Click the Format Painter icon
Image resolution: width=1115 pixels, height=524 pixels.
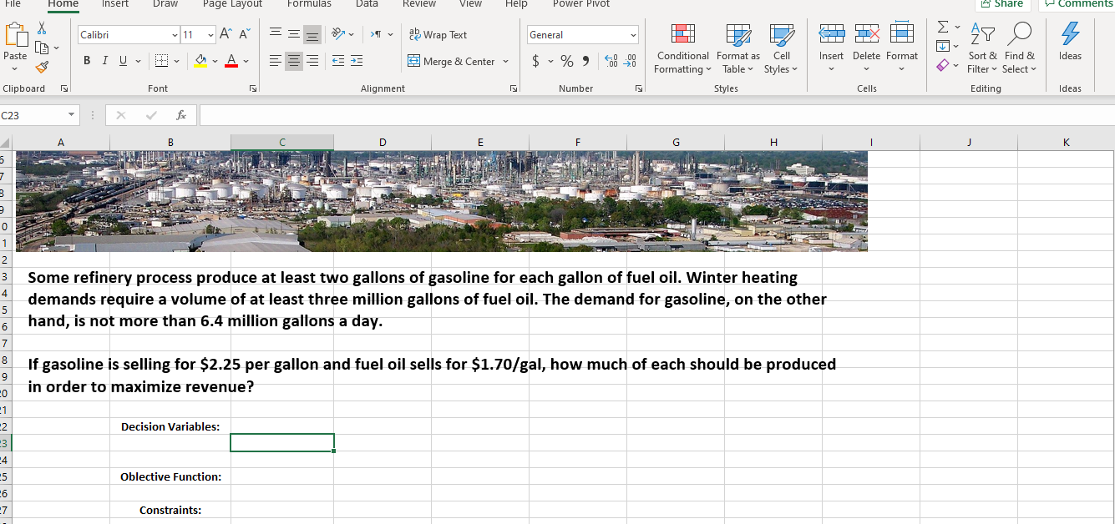pyautogui.click(x=39, y=66)
